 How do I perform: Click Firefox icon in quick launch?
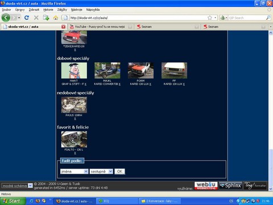38,201
